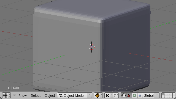Select the rotate manipulator green circle
Image resolution: width=176 pixels, height=99 pixels.
(134, 95)
